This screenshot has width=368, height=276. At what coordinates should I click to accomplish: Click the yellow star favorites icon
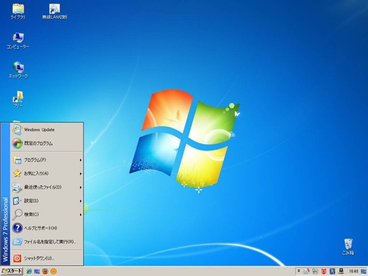17,174
